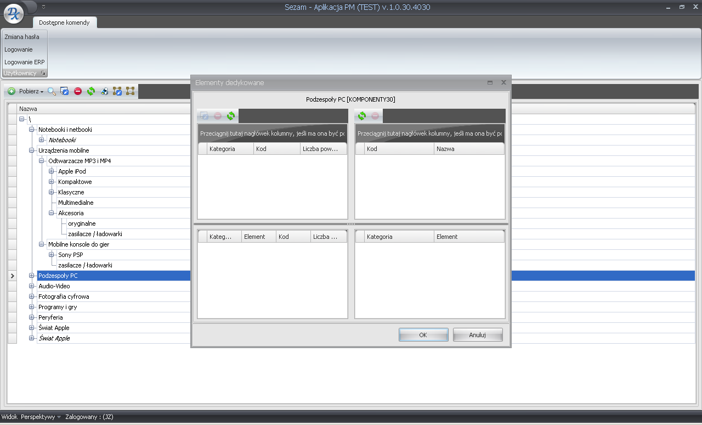The width and height of the screenshot is (702, 425).
Task: Select the Dostępne komendy ribbon tab
Action: pyautogui.click(x=64, y=23)
